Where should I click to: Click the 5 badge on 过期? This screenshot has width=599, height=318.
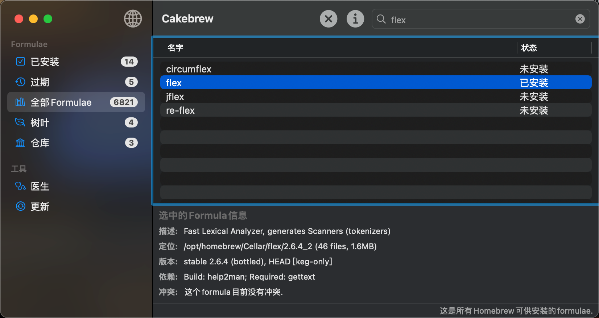point(131,82)
